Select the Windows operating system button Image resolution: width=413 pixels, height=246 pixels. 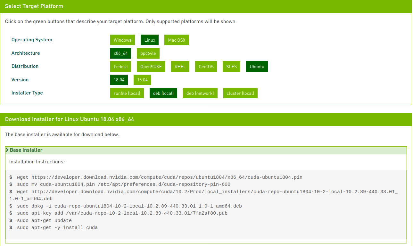click(x=122, y=40)
